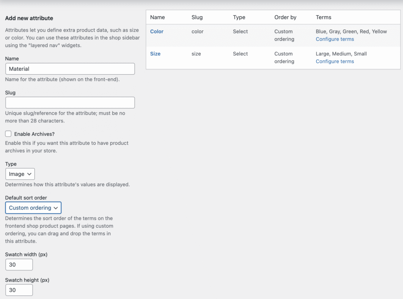Click the Blue, Gray, Green terms text
The image size is (403, 299).
click(x=351, y=31)
